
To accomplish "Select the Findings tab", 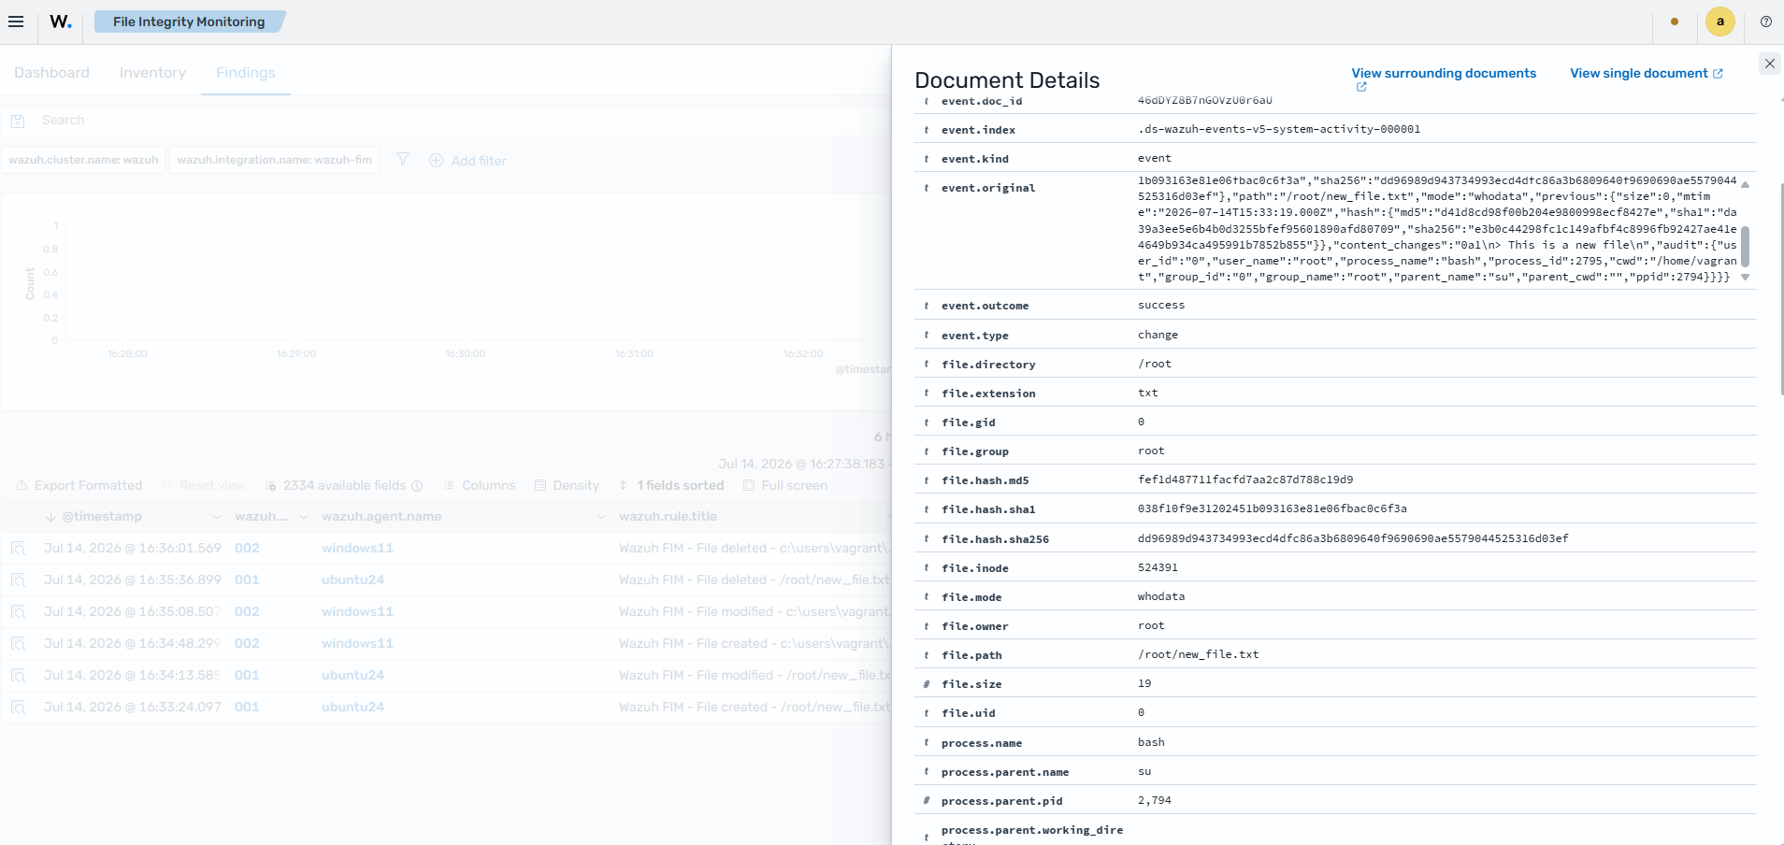I will point(246,73).
